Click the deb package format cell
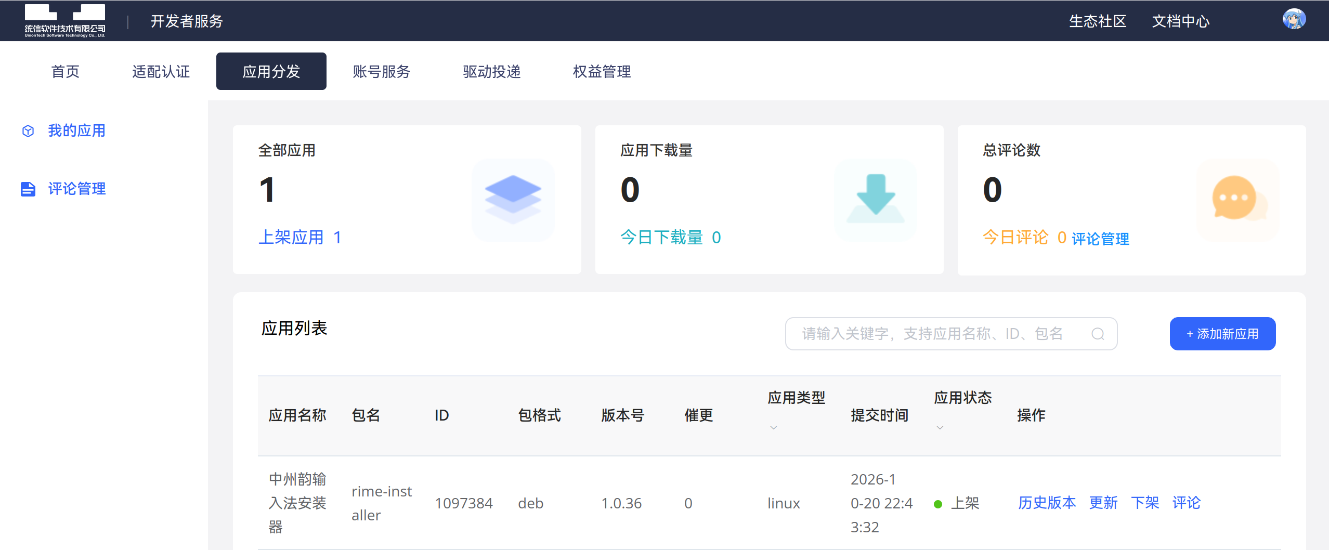The height and width of the screenshot is (550, 1329). (x=531, y=503)
